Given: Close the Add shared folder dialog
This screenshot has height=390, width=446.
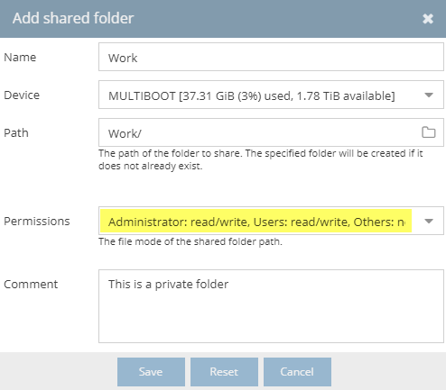Looking at the screenshot, I should [x=428, y=19].
